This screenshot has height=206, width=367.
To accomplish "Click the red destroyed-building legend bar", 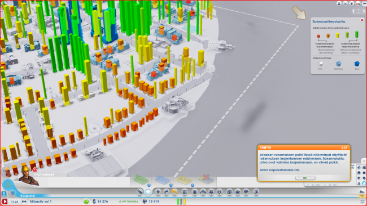I will [318, 36].
